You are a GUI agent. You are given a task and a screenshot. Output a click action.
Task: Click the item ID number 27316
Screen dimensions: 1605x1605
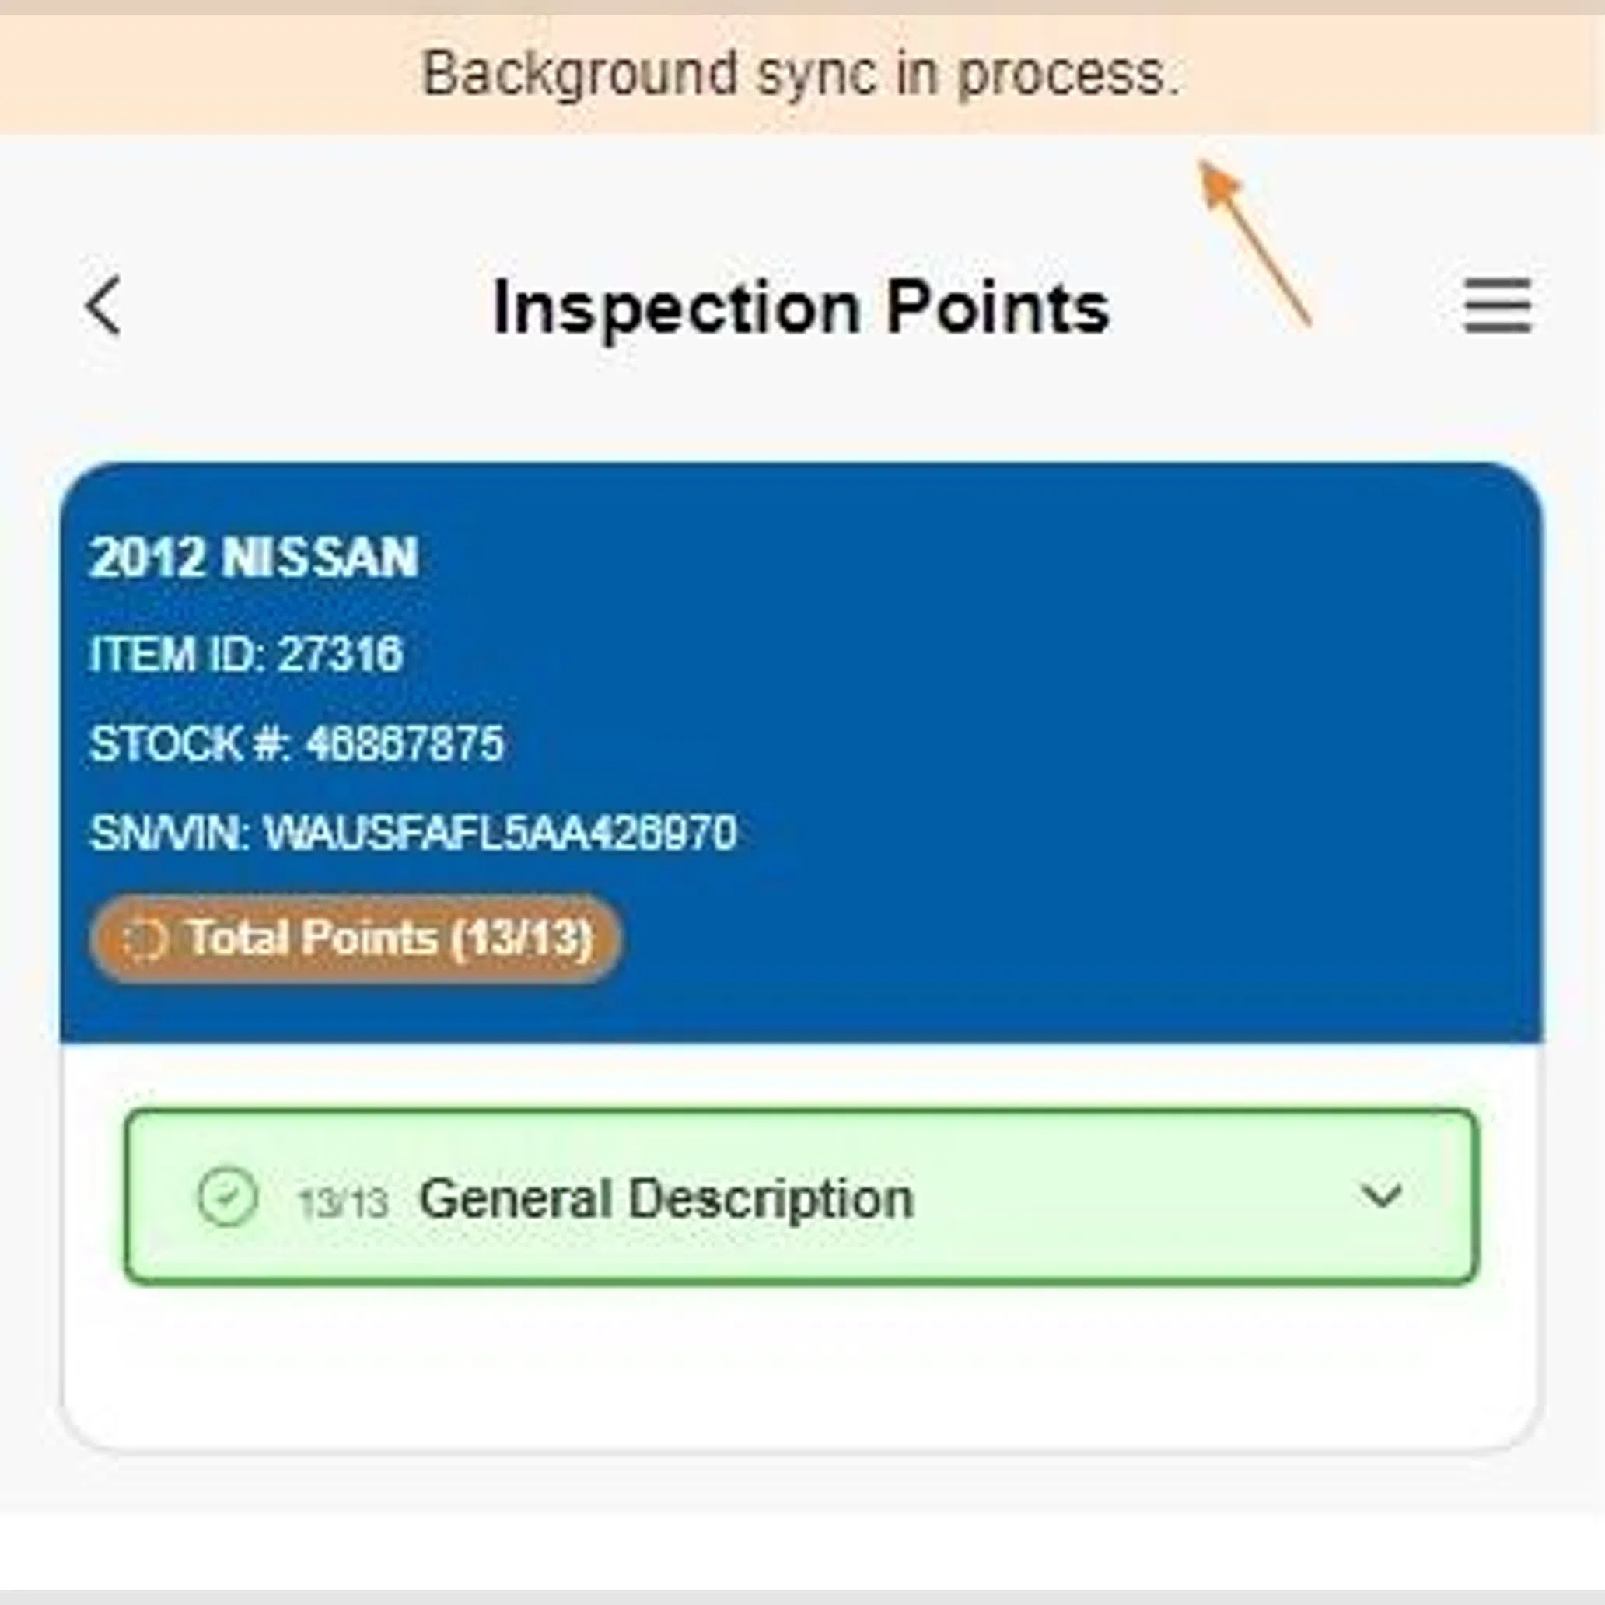pyautogui.click(x=341, y=654)
